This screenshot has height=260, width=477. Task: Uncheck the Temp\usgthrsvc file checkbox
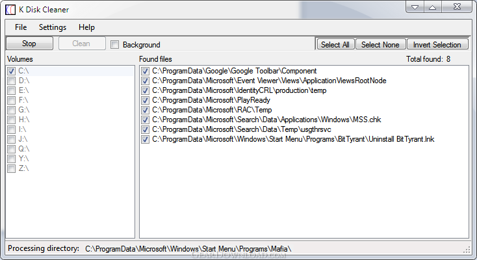(146, 130)
